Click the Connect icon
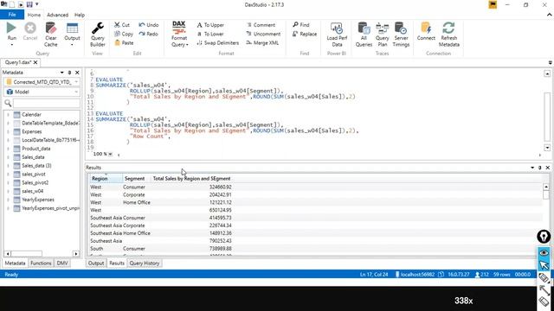The height and width of the screenshot is (311, 554). 426,28
